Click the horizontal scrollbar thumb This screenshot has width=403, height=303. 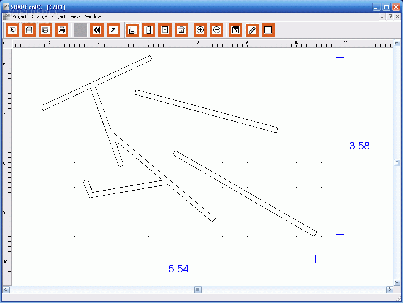[x=198, y=290]
